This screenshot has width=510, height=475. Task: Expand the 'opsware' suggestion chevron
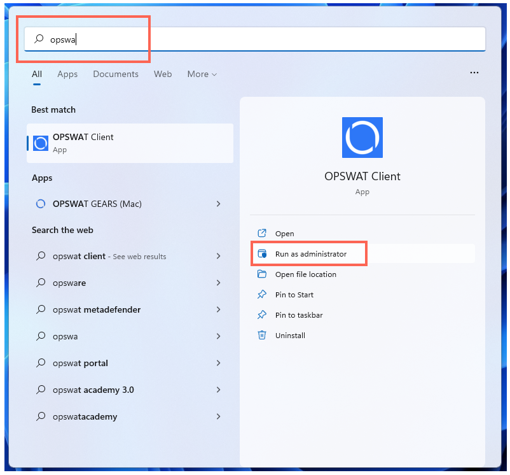point(218,283)
